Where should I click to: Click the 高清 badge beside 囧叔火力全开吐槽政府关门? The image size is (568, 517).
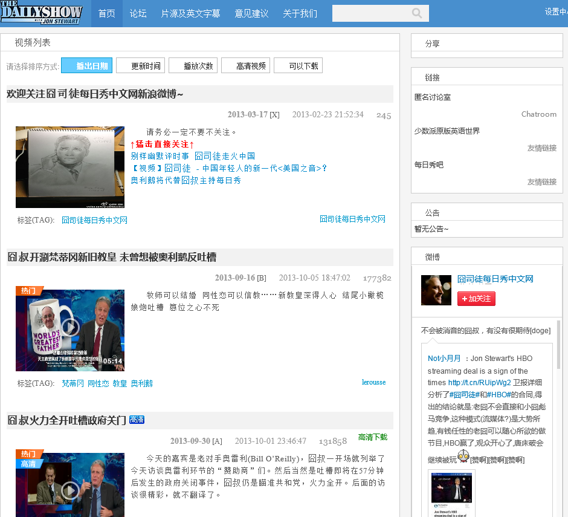click(x=137, y=420)
